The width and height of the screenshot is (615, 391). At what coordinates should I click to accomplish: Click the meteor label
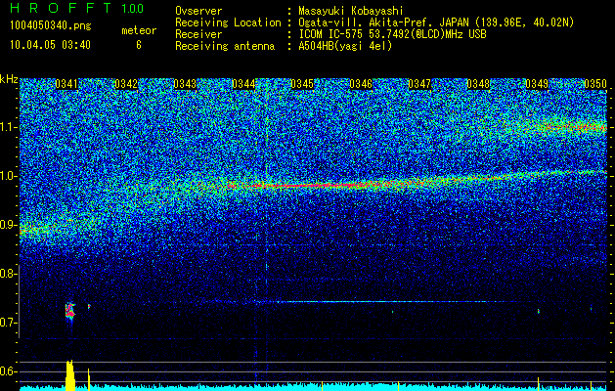139,30
